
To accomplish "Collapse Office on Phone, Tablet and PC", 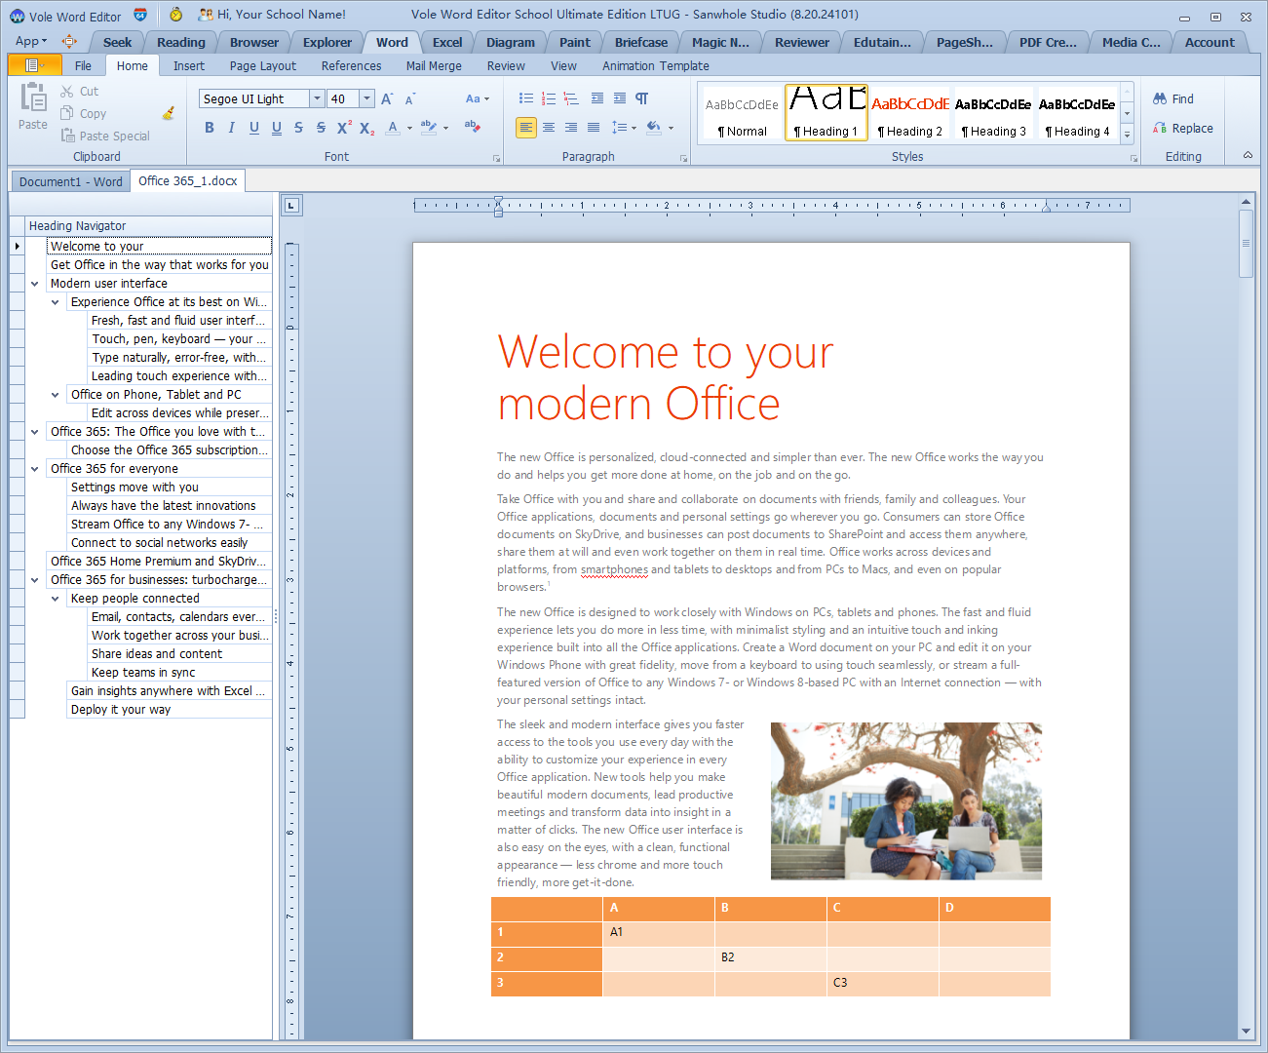I will click(56, 395).
